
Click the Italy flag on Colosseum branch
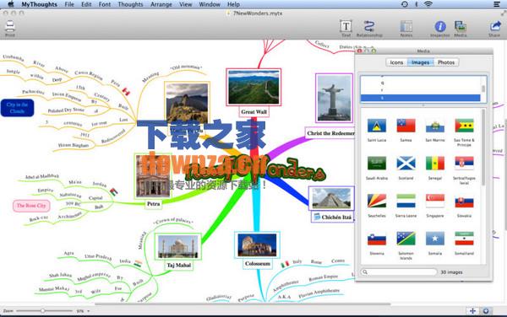pyautogui.click(x=285, y=265)
